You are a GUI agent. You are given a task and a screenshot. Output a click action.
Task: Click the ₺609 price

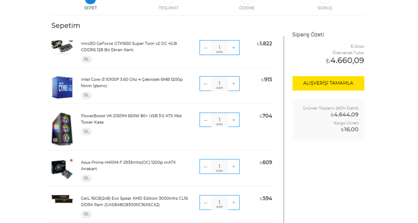tap(266, 163)
